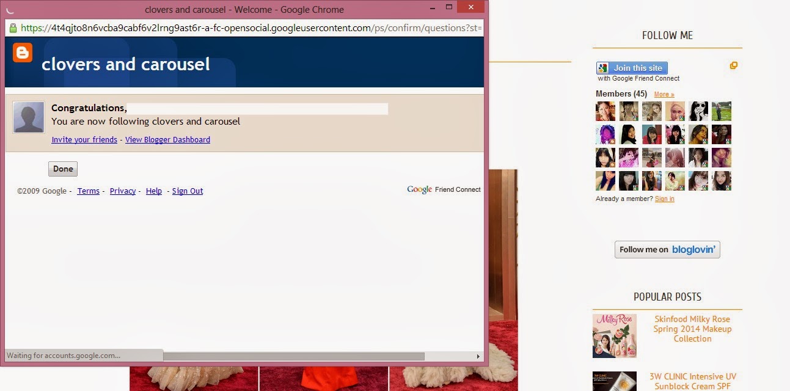Open member avatar with pink headscarf
The image size is (790, 391).
[675, 111]
